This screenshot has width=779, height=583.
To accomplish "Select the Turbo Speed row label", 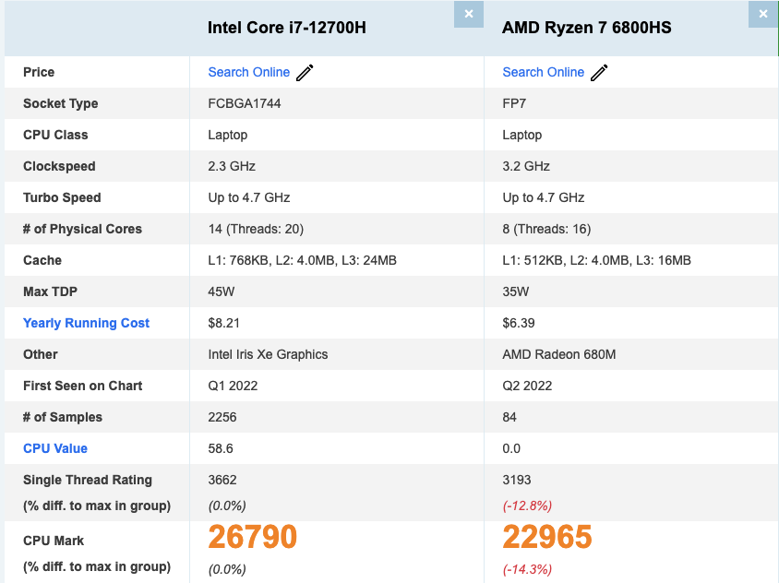I will 62,197.
